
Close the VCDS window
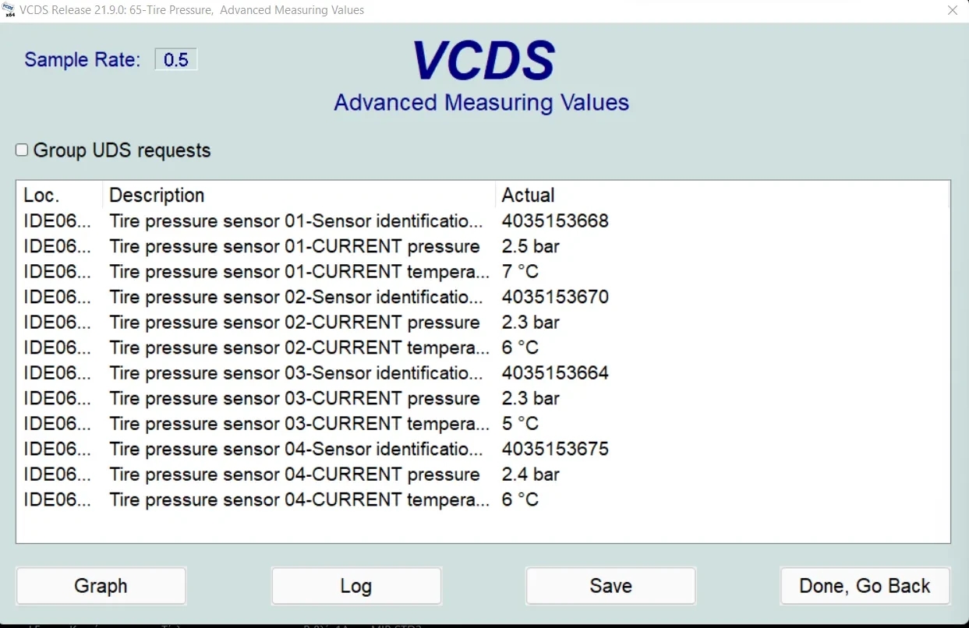[953, 10]
